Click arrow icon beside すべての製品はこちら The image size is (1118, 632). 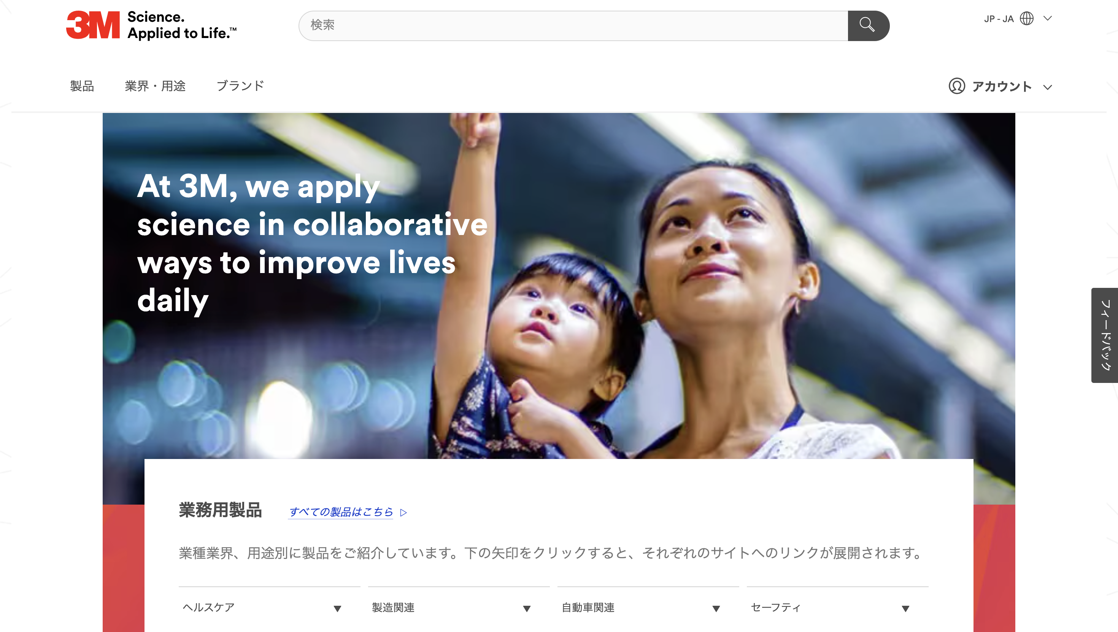click(x=403, y=513)
